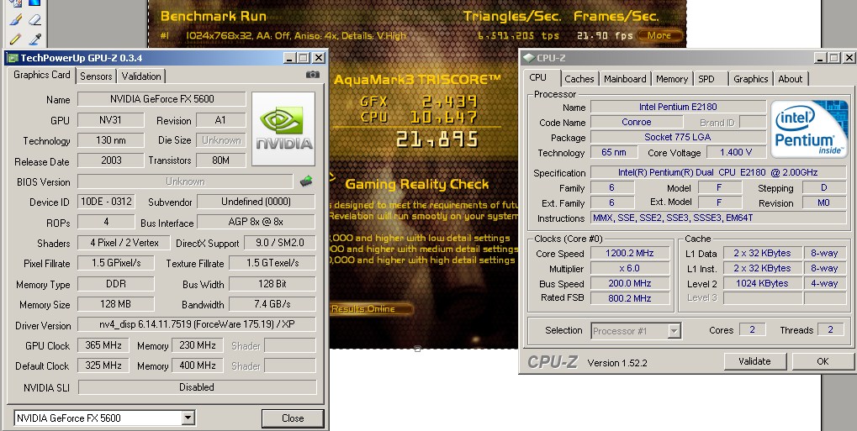Click the GPU-Z title bar icon
This screenshot has width=857, height=431.
pos(13,58)
